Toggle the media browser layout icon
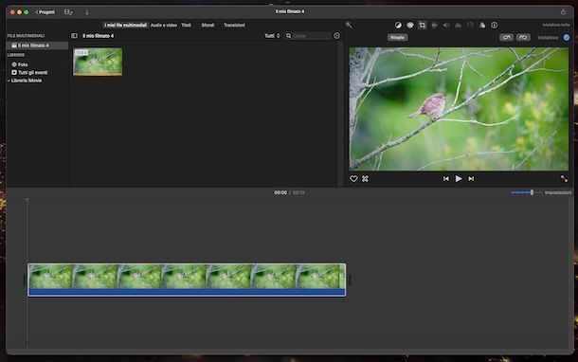 tap(68, 12)
